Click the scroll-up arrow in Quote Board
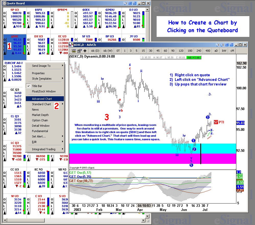 147,9
